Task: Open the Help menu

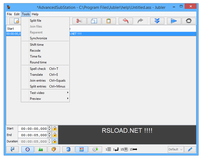Action: (35, 14)
